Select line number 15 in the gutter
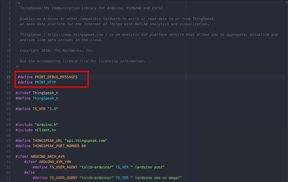The width and height of the screenshot is (288, 182). tap(8, 77)
